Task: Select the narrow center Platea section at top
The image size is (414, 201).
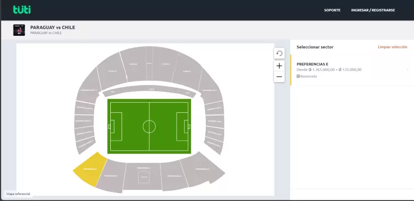Action: coord(149,63)
